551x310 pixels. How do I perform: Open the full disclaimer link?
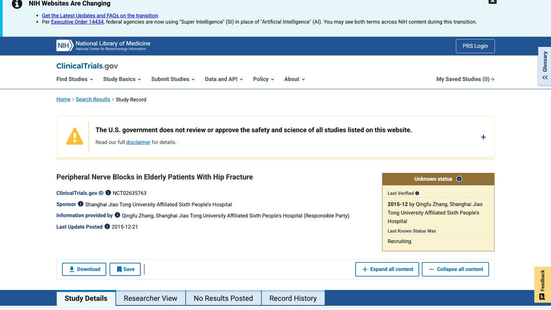point(138,142)
